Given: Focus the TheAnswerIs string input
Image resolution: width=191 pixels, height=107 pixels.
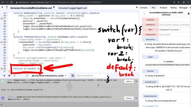Looking at the screenshot, I should point(175,35).
